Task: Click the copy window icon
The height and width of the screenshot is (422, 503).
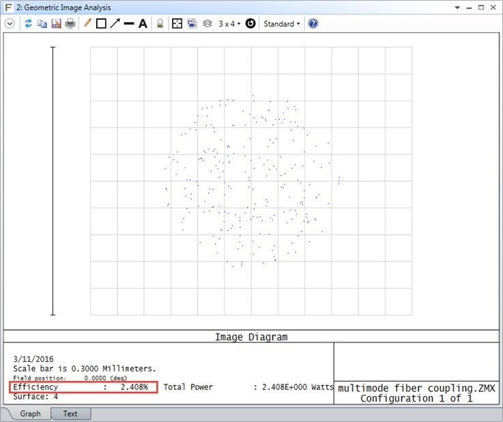Action: (42, 24)
